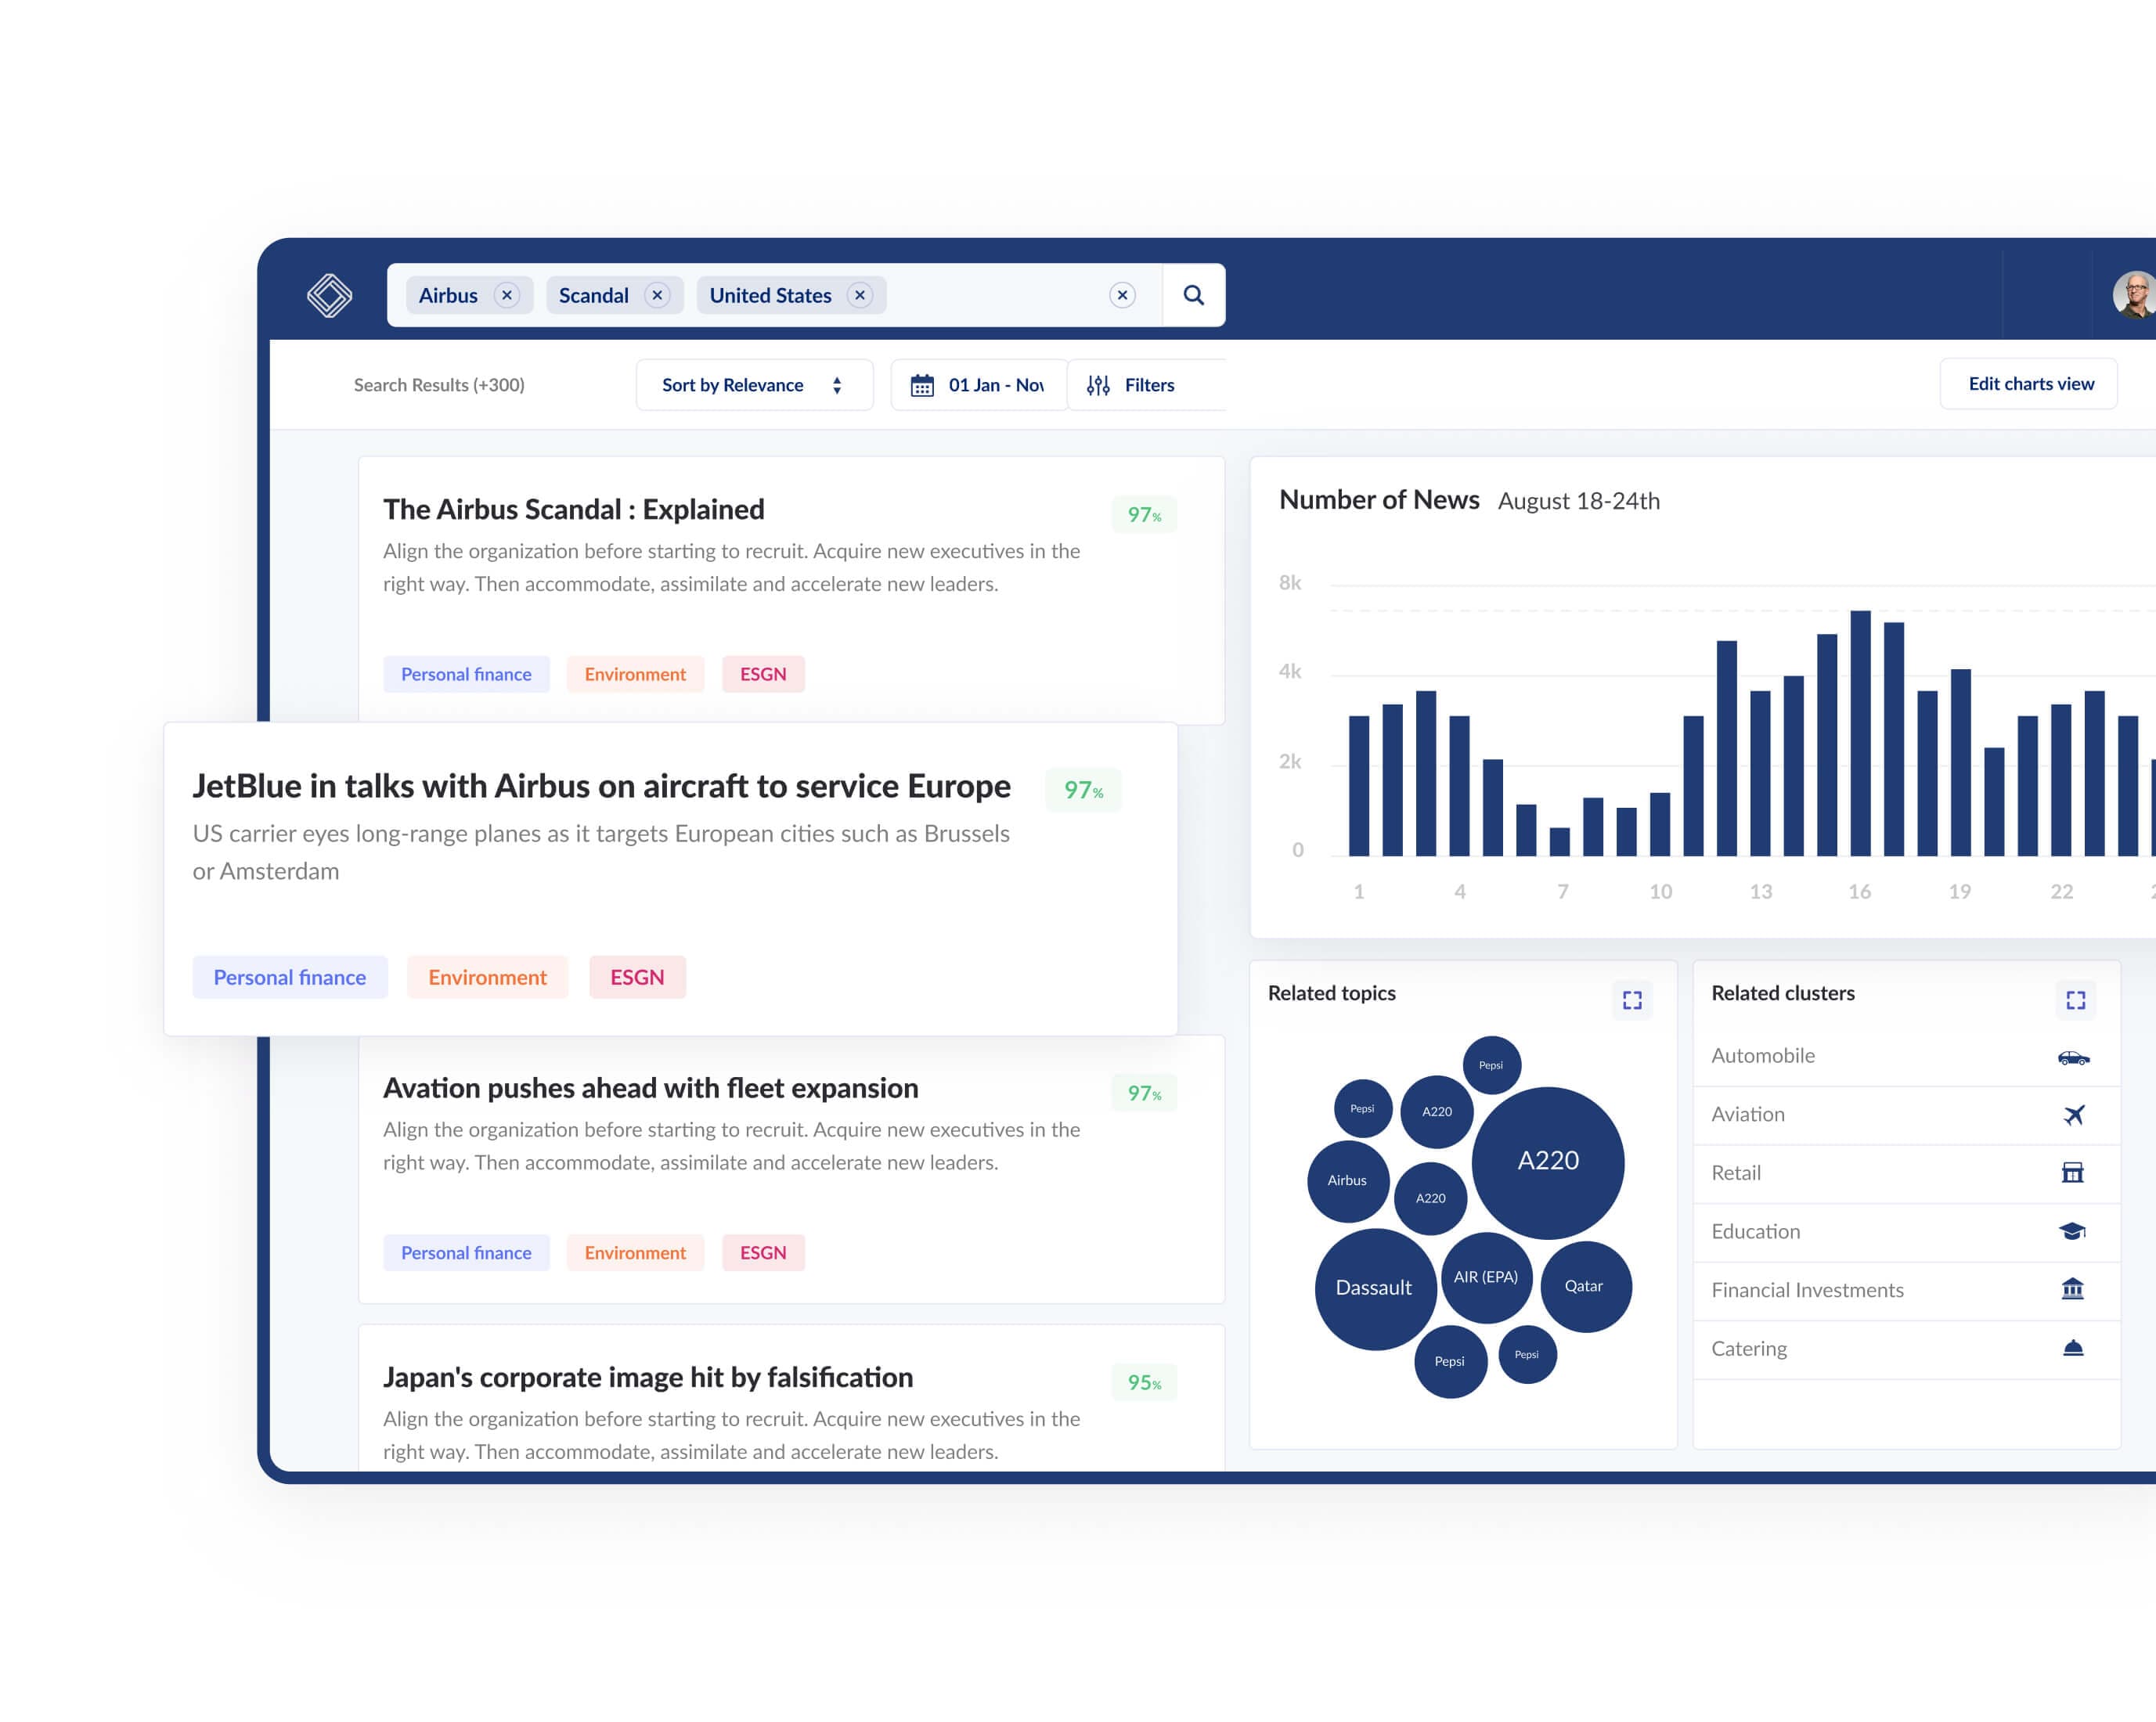Expand the Related clusters panel fullscreen
Image resolution: width=2156 pixels, height=1722 pixels.
coord(2075,998)
